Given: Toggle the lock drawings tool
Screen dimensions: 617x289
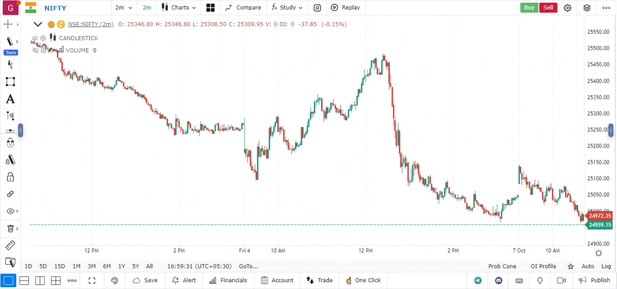Looking at the screenshot, I should pyautogui.click(x=10, y=177).
